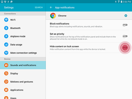The width and height of the screenshot is (132, 99).
Task: Tap the Bluetooth icon in sidebar
Action: pyautogui.click(x=6, y=28)
